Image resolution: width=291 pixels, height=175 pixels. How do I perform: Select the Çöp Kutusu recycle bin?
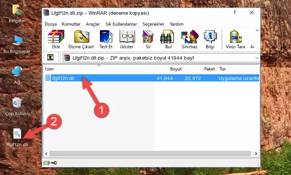17,107
